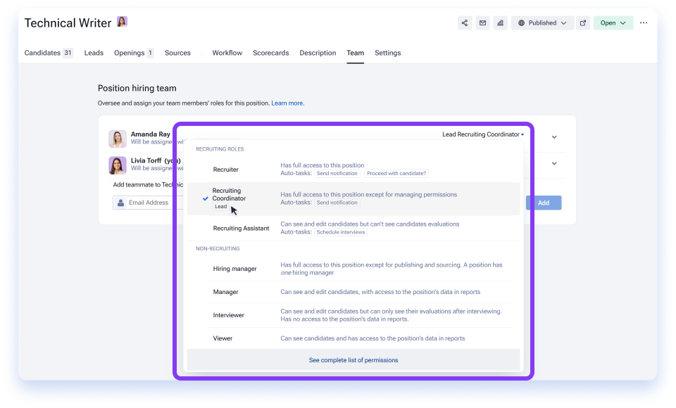Screen dimensions: 676x408
Task: Open the green Open status dropdown
Action: click(x=613, y=23)
